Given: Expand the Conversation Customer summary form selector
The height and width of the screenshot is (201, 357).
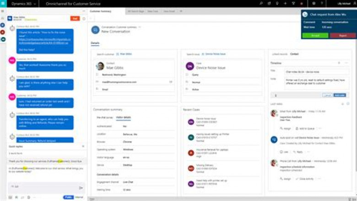Looking at the screenshot, I should point(139,27).
